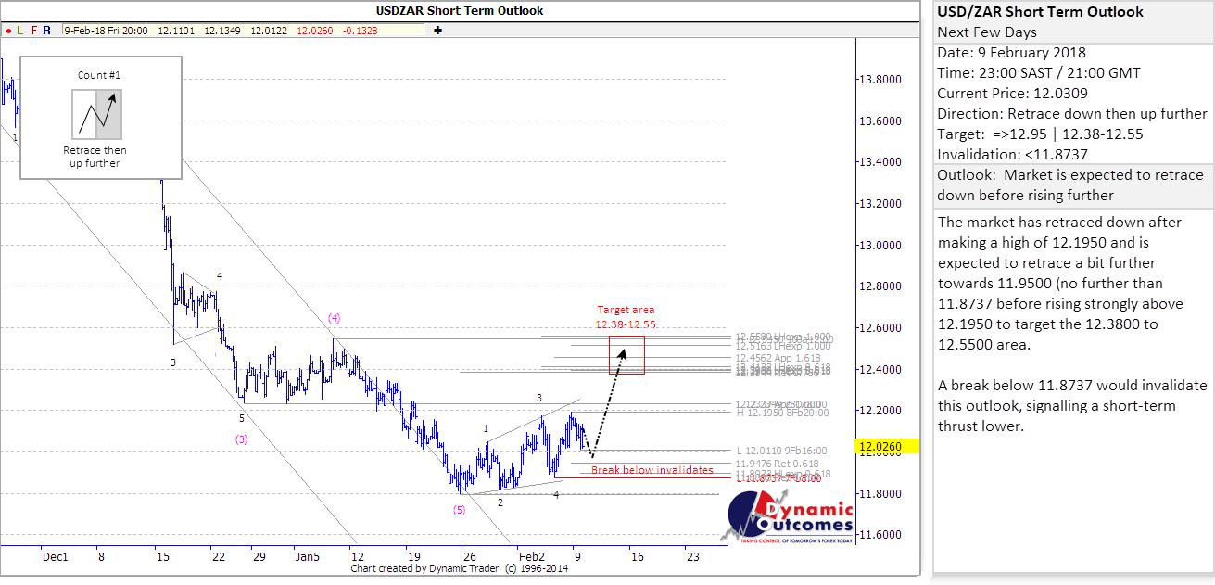Click the Chart created by Dynamic Trader credit
1215x585 pixels.
[x=460, y=569]
